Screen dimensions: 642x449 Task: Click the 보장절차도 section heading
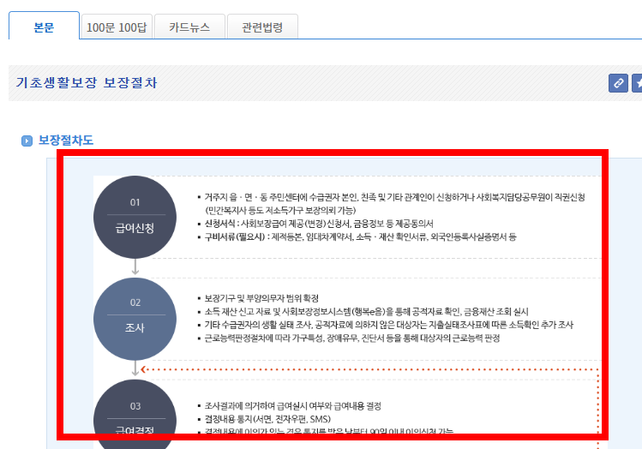[65, 141]
